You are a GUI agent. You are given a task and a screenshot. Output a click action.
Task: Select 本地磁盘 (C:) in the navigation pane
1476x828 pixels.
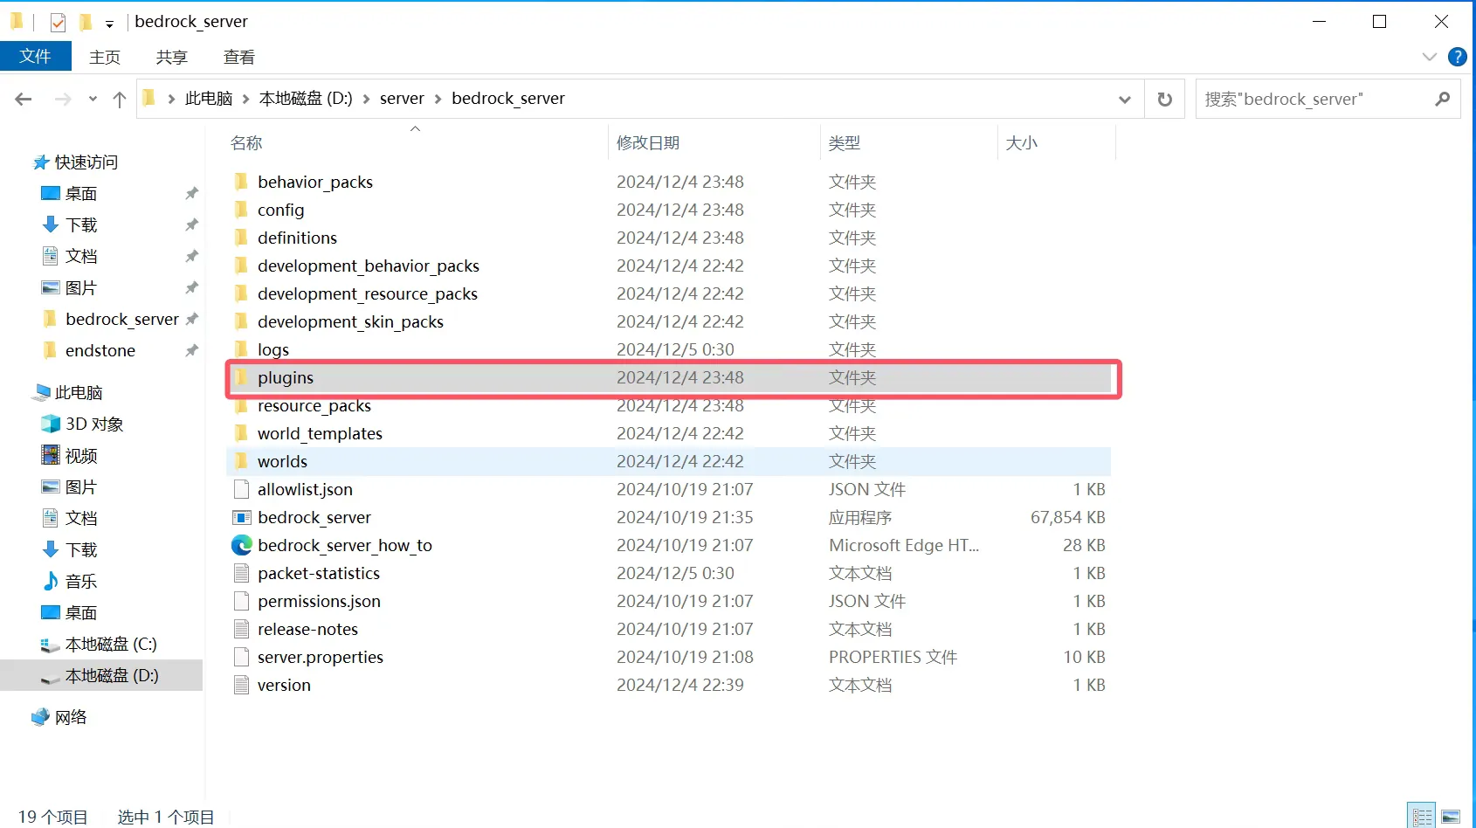click(111, 645)
